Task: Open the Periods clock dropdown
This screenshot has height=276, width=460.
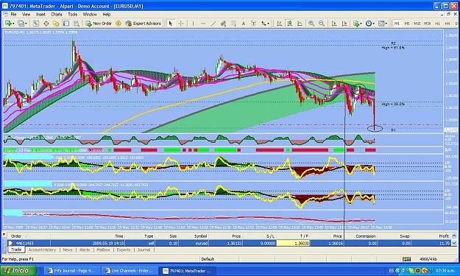Action: (369, 24)
